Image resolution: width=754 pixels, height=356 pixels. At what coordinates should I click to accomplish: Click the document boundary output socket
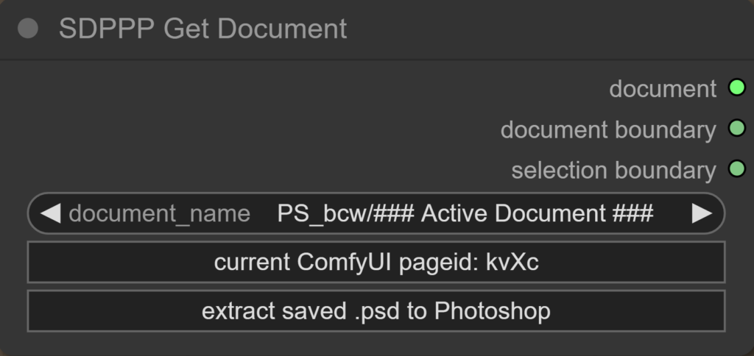(736, 129)
